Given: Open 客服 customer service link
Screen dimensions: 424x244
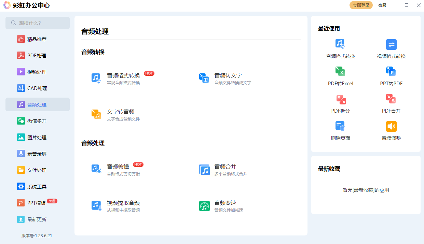Looking at the screenshot, I should coord(382,5).
